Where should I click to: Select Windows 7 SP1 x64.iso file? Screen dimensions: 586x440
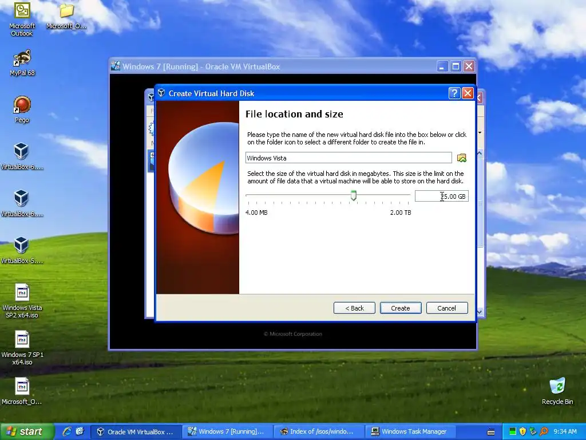coord(22,348)
